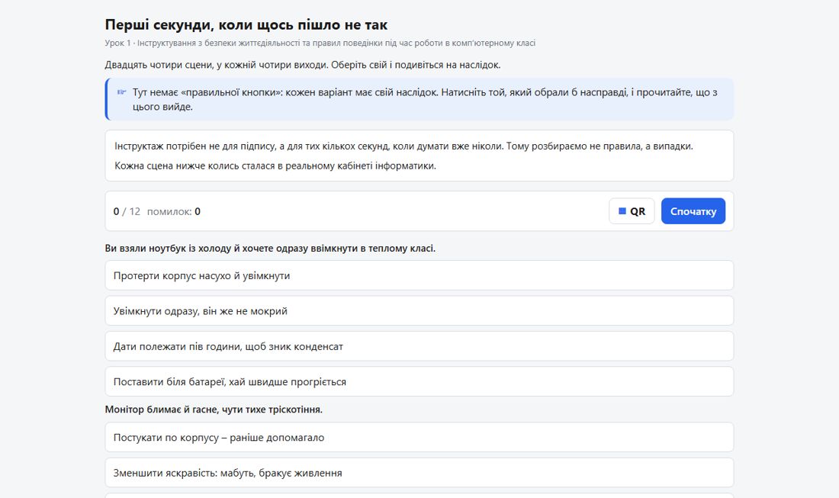Pick 'Зменшити яскравість: мабуть, бракує живлення'
The image size is (839, 498).
pos(419,472)
